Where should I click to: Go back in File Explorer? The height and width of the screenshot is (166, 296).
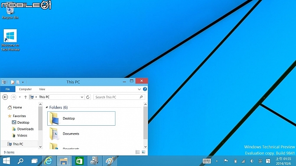point(5,97)
